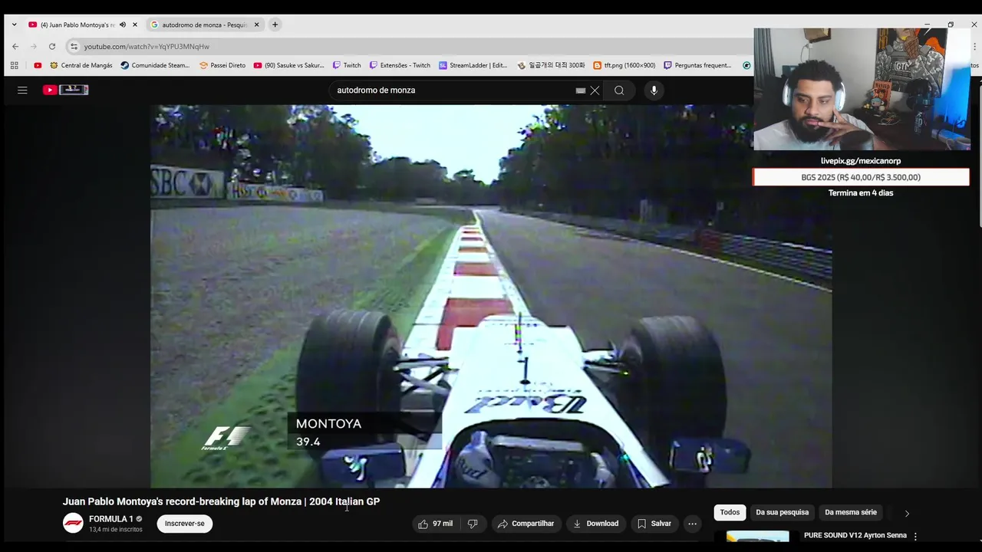This screenshot has width=982, height=552.
Task: Select the Da mesma série chip
Action: [x=851, y=512]
